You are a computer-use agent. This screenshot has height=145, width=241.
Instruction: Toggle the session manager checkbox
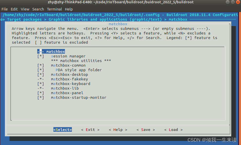pos(41,56)
